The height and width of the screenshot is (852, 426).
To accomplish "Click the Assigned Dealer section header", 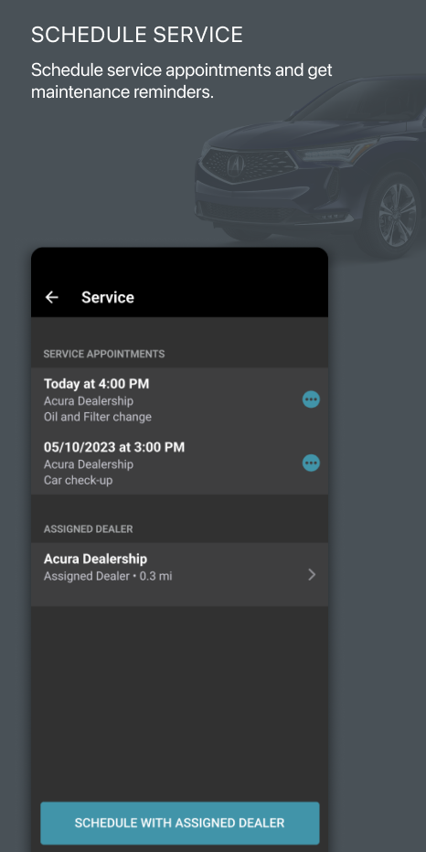I will (x=88, y=528).
